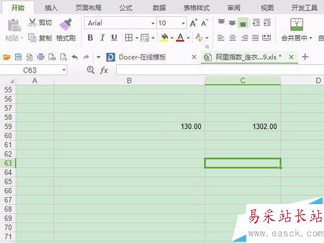This screenshot has width=324, height=243.
Task: Click the print preview icon
Action: tap(64, 57)
